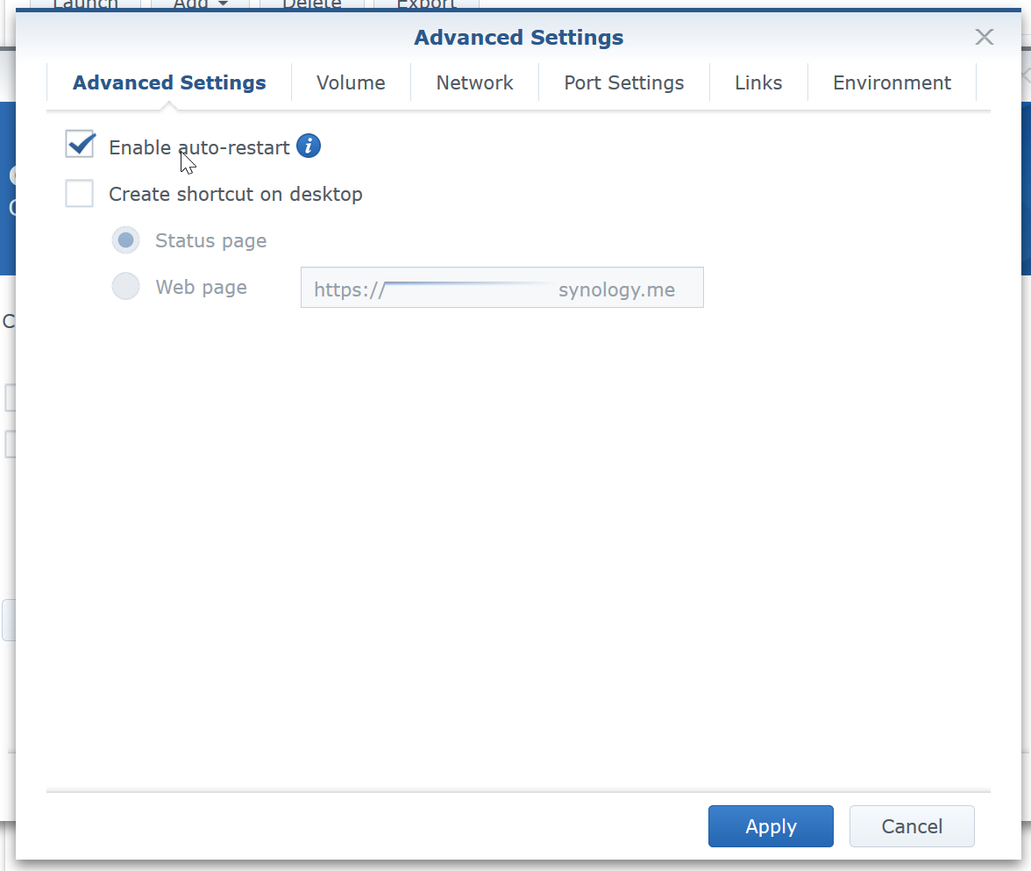1031x871 pixels.
Task: Open the Network tab
Action: point(474,83)
